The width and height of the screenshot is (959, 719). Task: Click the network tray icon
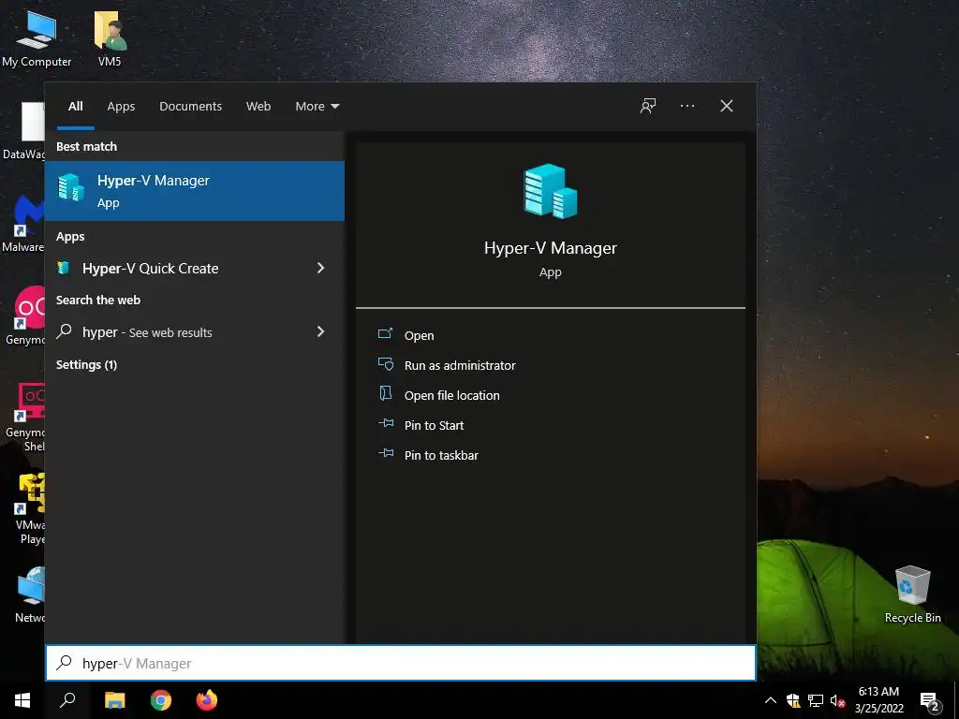click(x=816, y=700)
